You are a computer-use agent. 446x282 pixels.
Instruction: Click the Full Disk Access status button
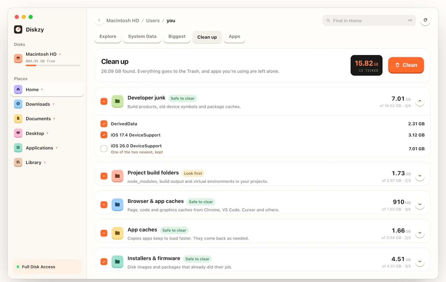pos(47,267)
